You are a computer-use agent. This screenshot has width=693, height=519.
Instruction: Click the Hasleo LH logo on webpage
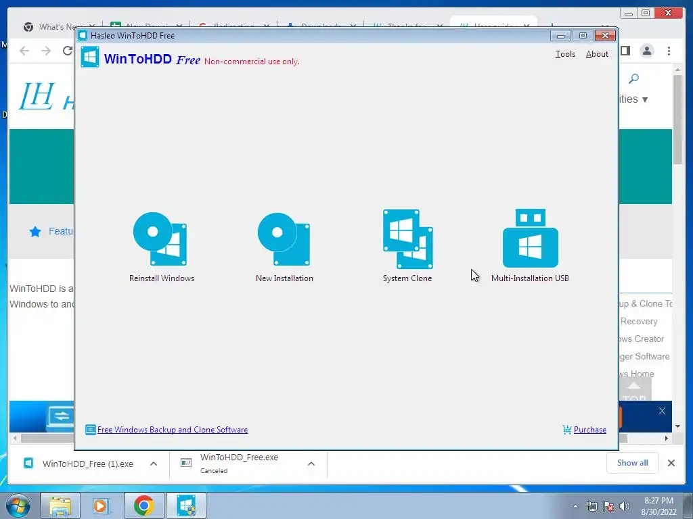[x=37, y=95]
